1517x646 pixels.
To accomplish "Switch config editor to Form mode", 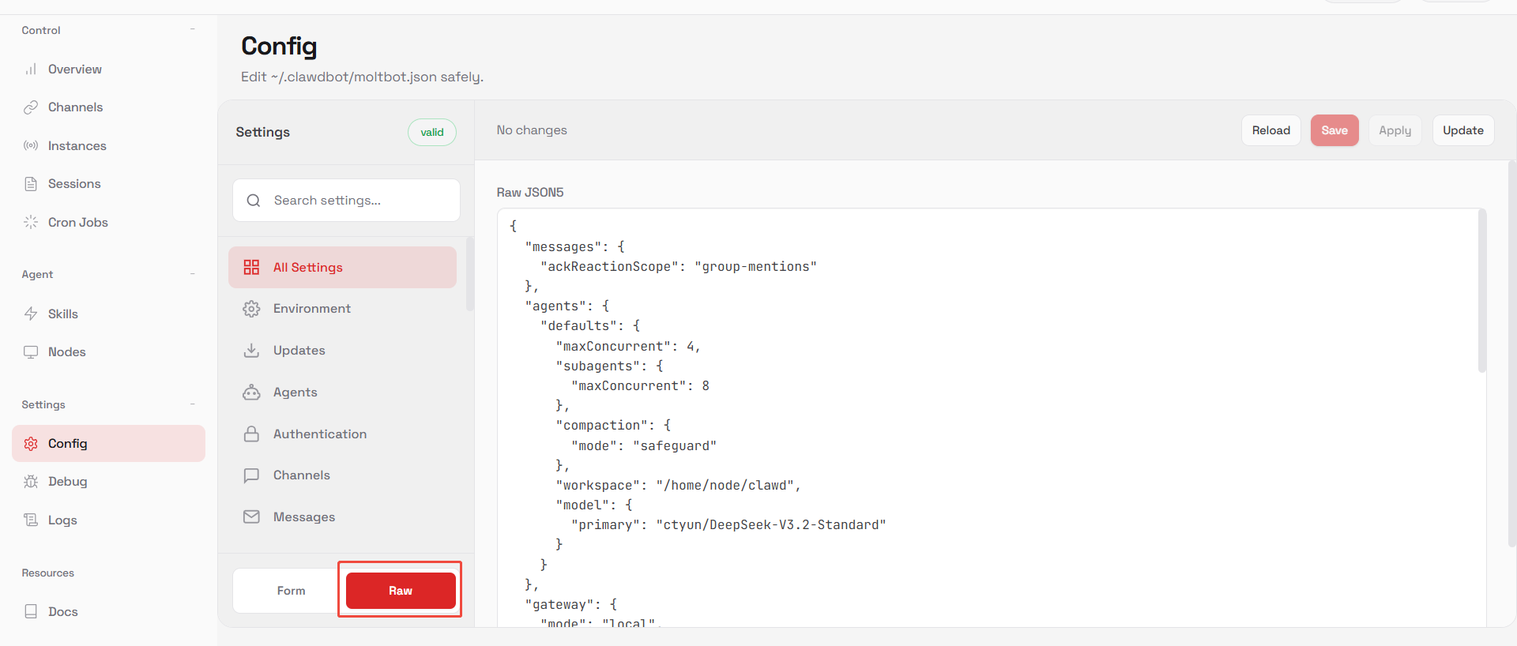I will point(291,591).
